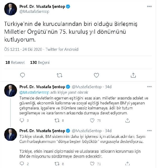Share the main tweet

pyautogui.click(x=133, y=75)
